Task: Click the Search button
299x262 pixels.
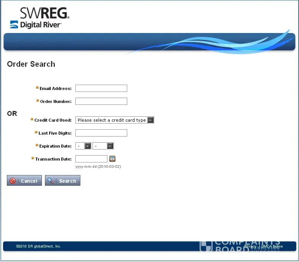Action: click(62, 180)
